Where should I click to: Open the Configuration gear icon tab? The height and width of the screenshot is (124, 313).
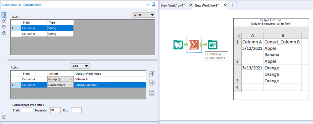tap(4, 15)
